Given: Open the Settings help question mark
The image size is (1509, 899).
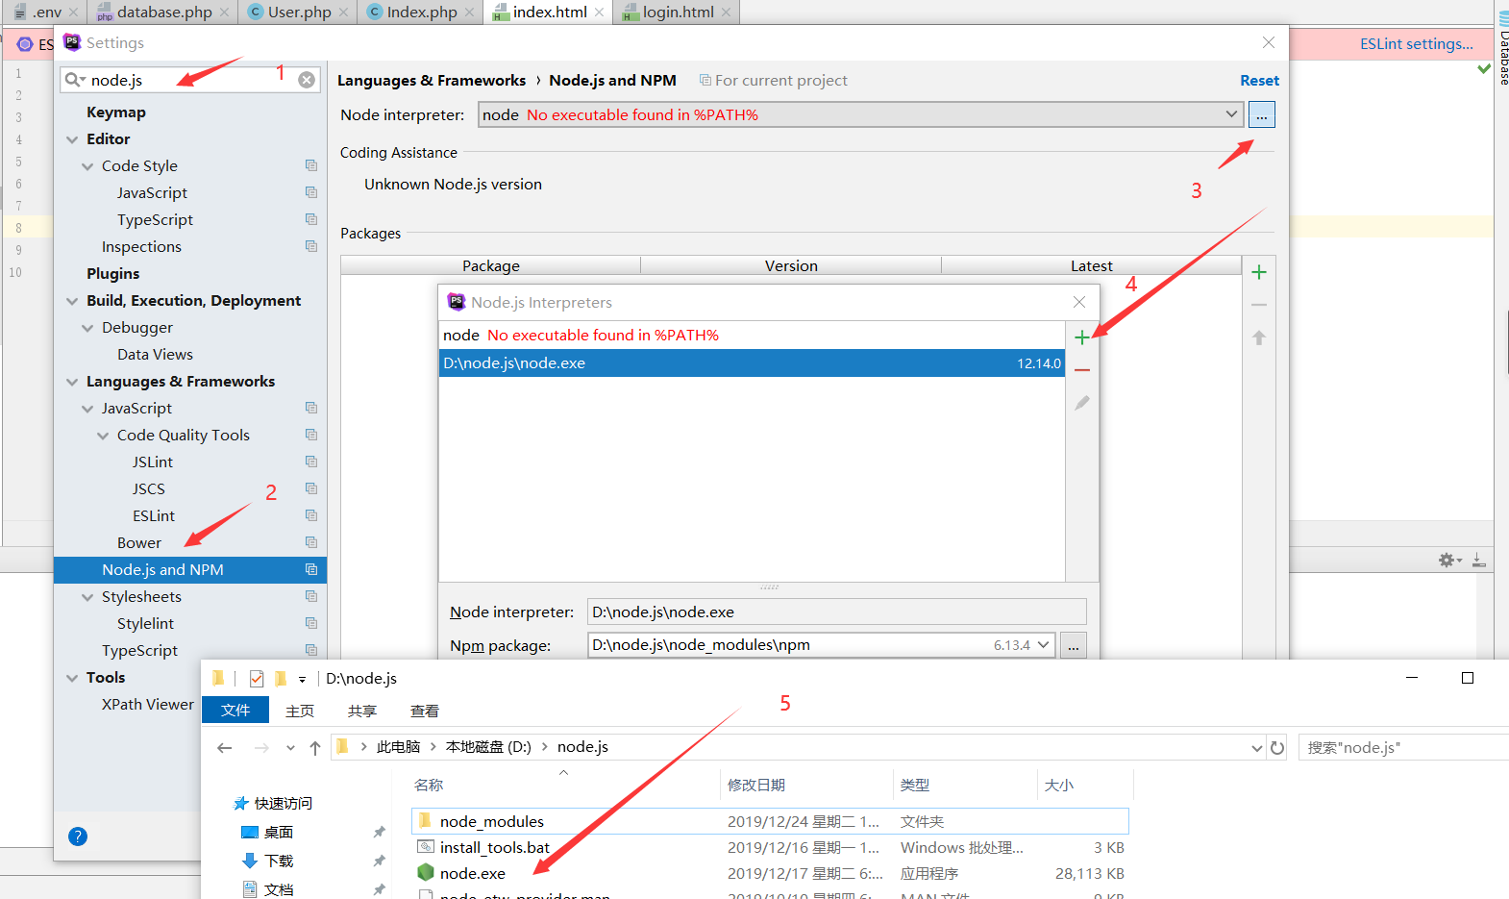Looking at the screenshot, I should tap(78, 837).
